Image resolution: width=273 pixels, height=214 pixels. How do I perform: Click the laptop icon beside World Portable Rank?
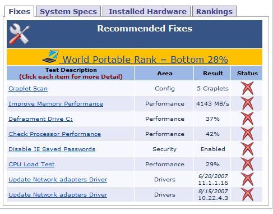point(50,57)
